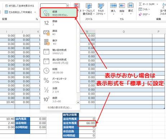Click the calculator icon for 会計
This screenshot has width=166, height=139.
click(46, 42)
